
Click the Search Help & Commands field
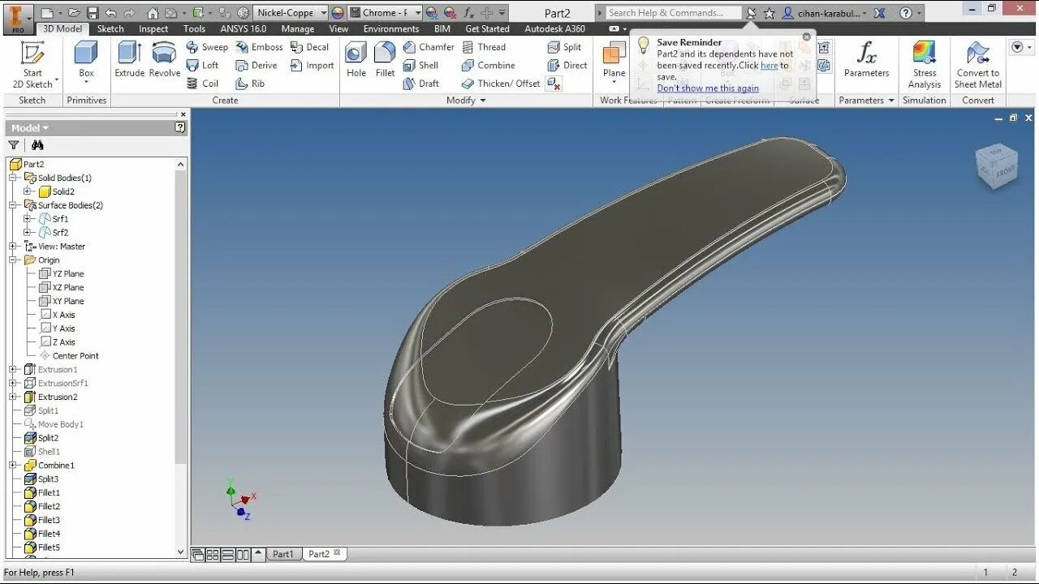(x=672, y=13)
